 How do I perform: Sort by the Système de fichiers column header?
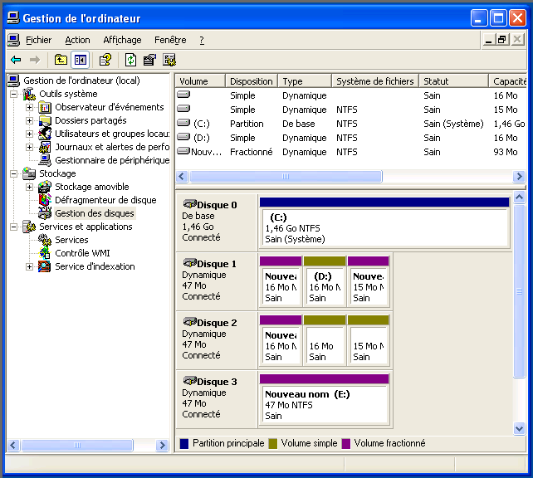tap(374, 81)
